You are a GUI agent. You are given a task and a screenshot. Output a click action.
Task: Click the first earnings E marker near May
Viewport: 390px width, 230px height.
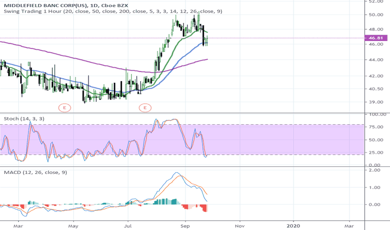coord(65,107)
